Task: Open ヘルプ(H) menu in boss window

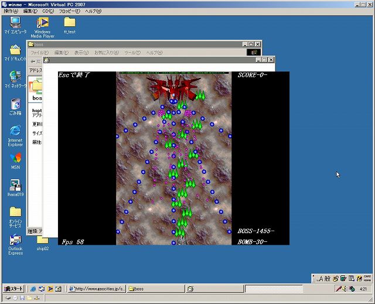Action: pos(155,53)
